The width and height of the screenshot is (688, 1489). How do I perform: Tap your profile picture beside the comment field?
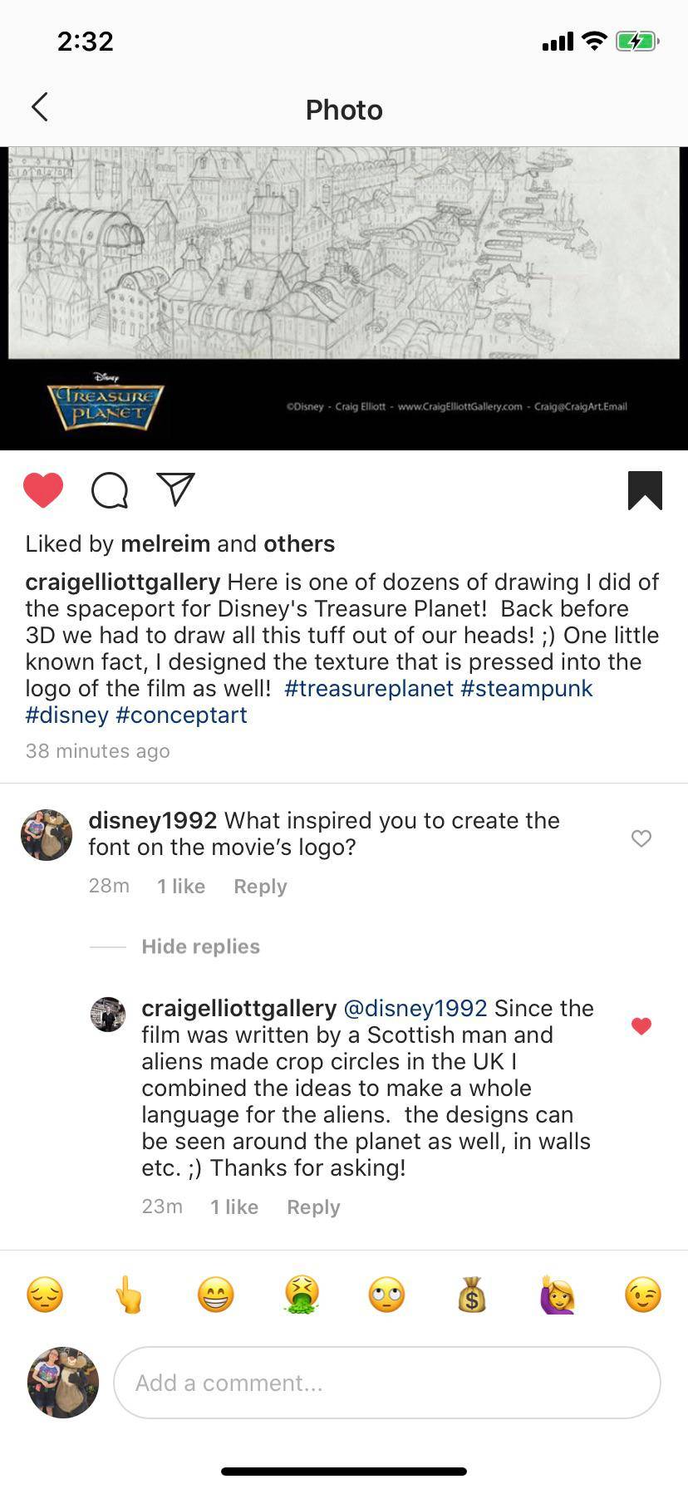pyautogui.click(x=62, y=1382)
